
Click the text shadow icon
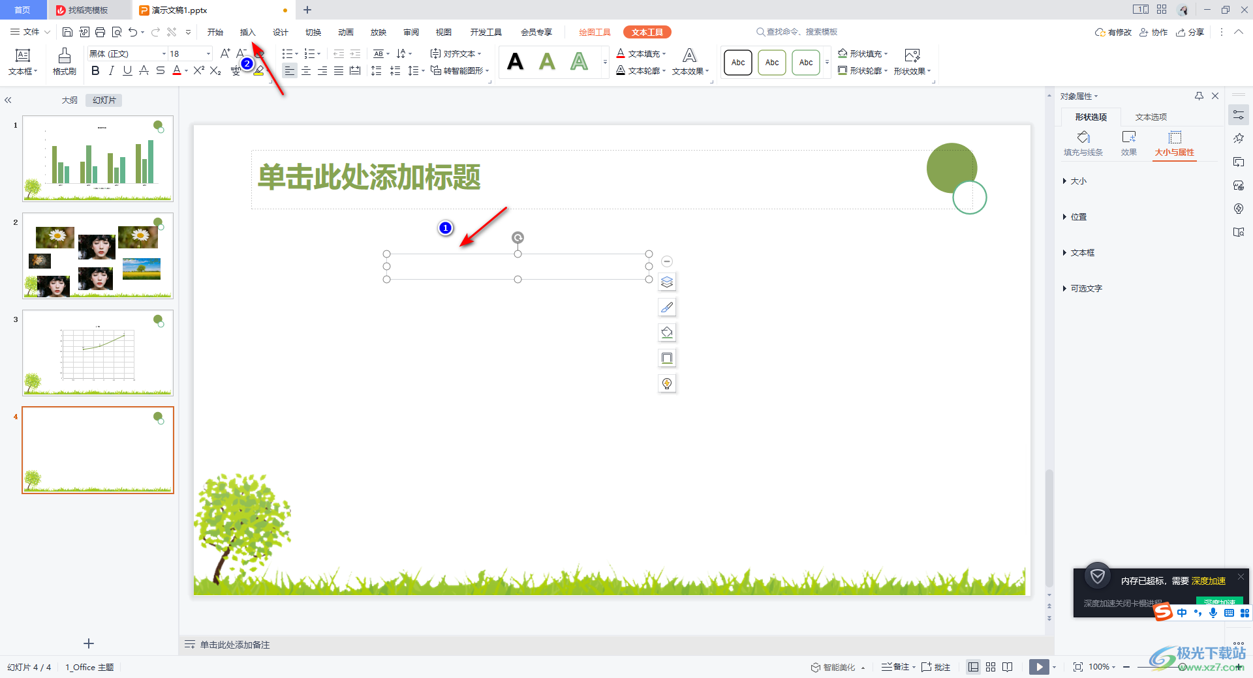pyautogui.click(x=144, y=70)
